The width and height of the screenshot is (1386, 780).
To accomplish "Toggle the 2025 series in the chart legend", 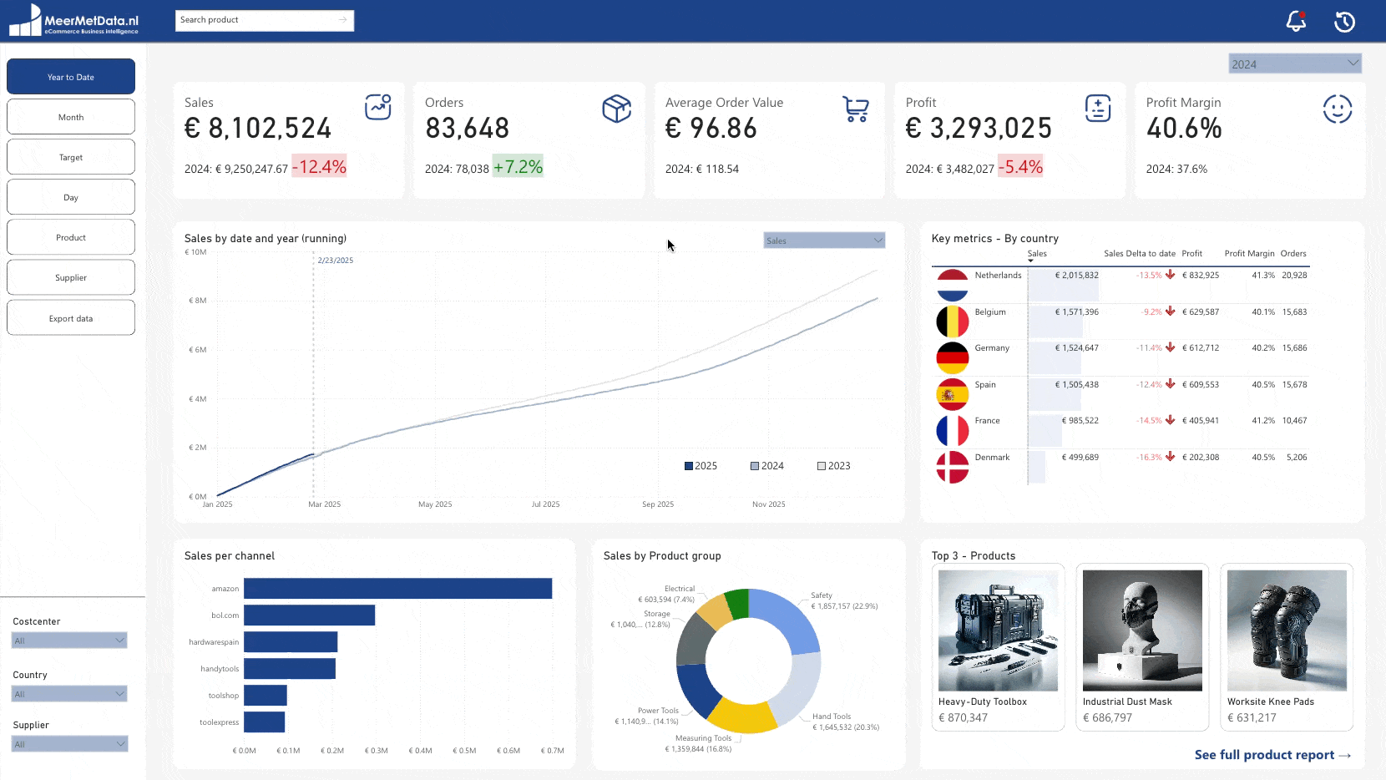I will point(701,465).
